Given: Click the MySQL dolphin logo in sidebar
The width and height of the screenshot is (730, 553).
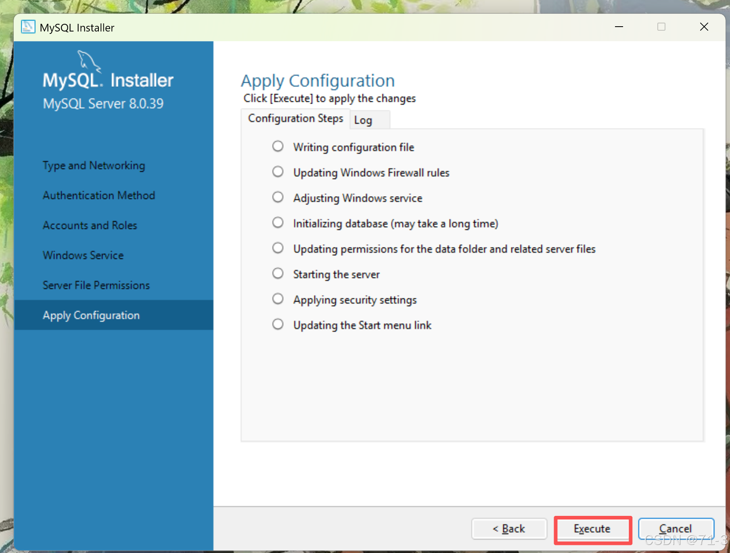Looking at the screenshot, I should 89,61.
